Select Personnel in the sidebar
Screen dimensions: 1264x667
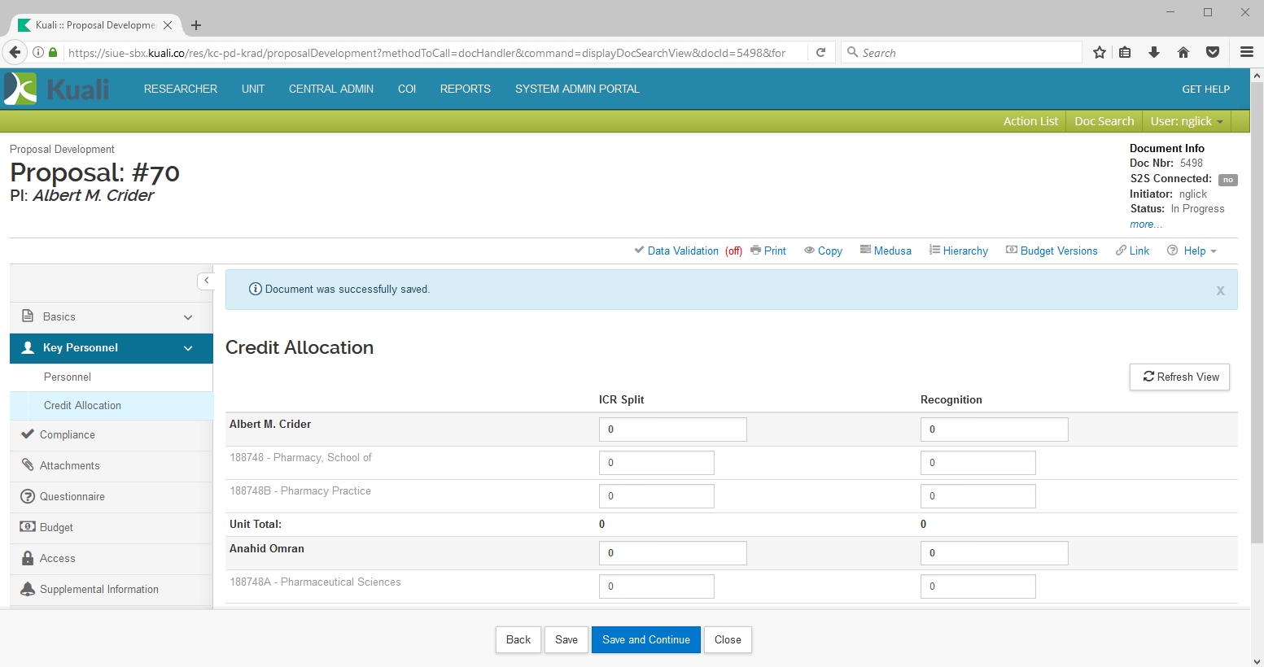tap(68, 377)
